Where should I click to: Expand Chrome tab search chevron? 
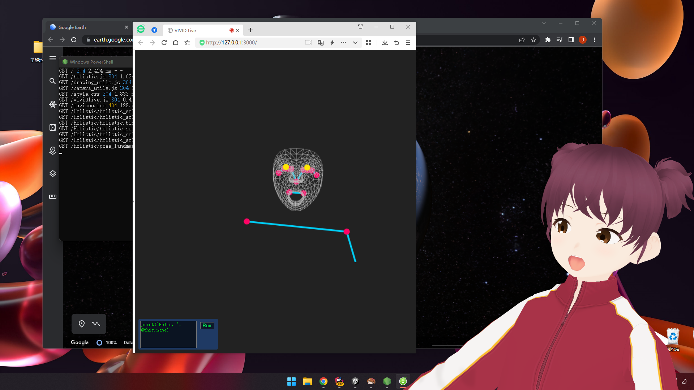(x=544, y=23)
